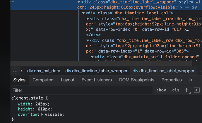Switch to the Computed tab
The height and width of the screenshot is (123, 202).
(x=43, y=80)
